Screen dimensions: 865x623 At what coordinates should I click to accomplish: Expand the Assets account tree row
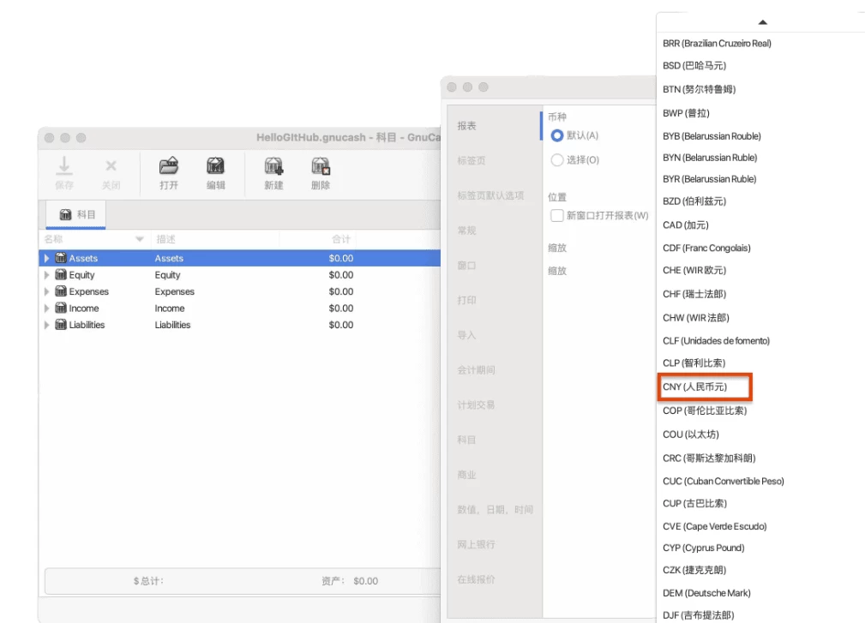tap(47, 259)
